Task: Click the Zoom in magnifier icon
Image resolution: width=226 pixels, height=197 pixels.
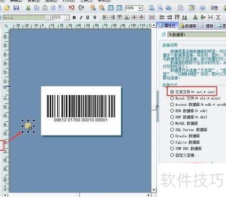Action: click(x=93, y=8)
